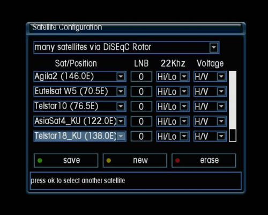Image resolution: width=268 pixels, height=215 pixels.
Task: Click the '22Khz' column header
Action: click(173, 63)
